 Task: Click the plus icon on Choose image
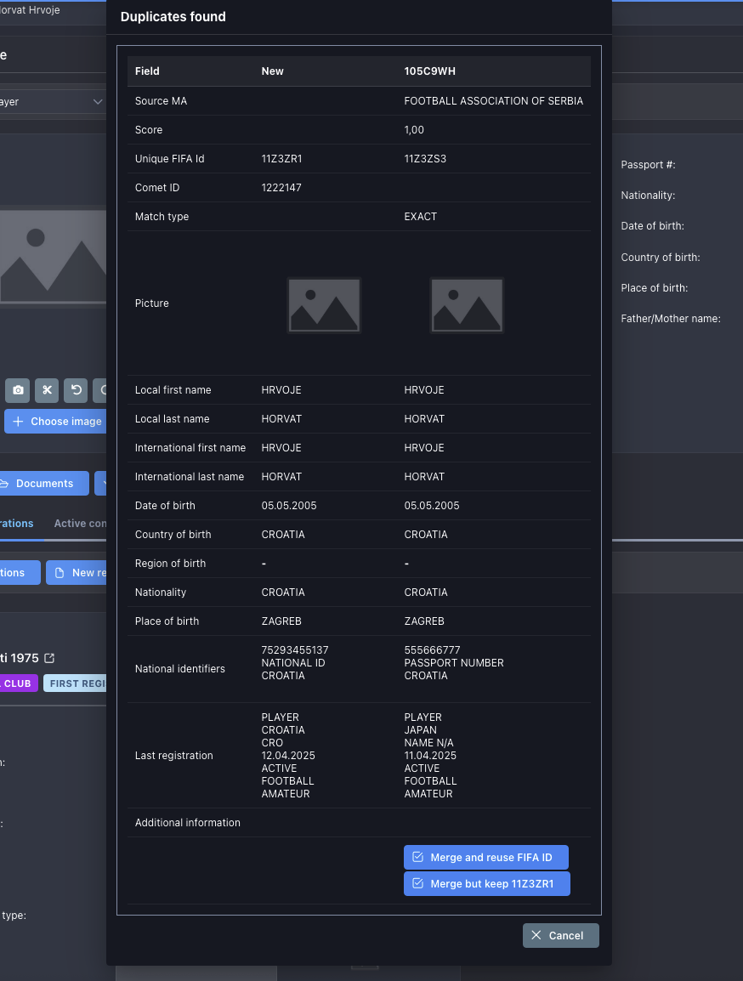click(18, 422)
